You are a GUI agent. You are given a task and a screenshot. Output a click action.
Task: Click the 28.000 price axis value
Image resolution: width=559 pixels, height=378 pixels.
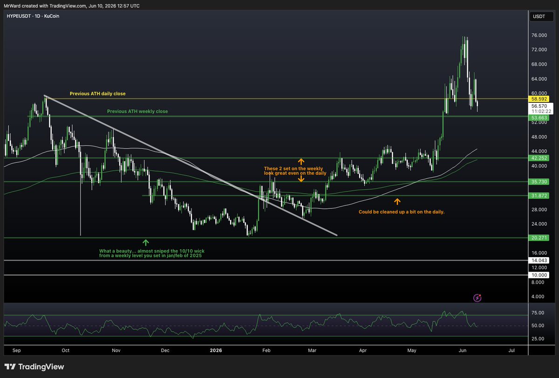point(539,209)
